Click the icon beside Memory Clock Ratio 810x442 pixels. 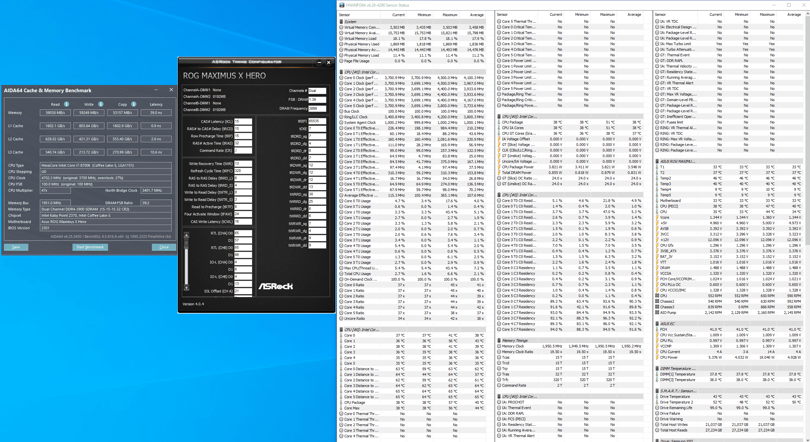click(499, 352)
